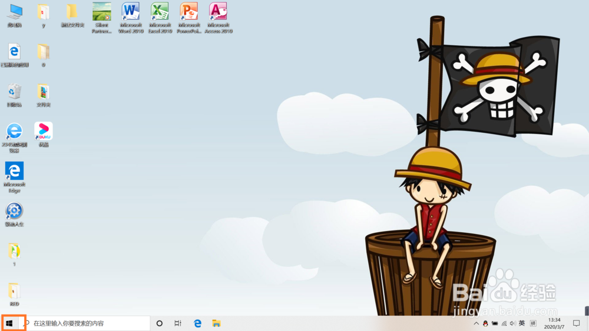
Task: Open the clock showing 13:34
Action: point(554,323)
